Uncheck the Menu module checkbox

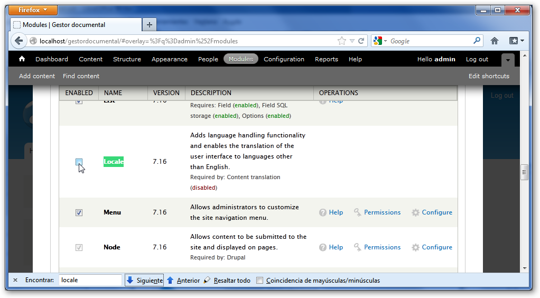[x=79, y=212]
